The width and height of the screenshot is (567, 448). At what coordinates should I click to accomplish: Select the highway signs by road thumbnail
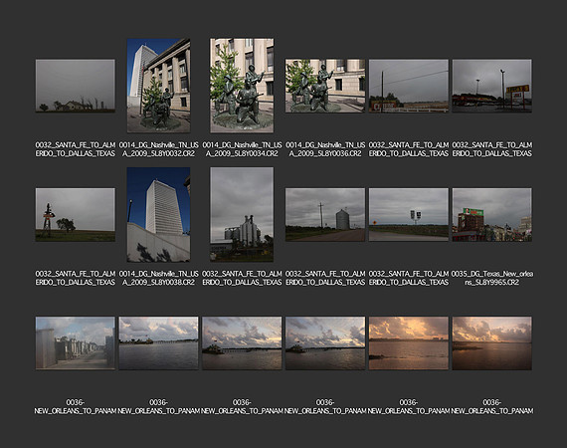(x=409, y=215)
